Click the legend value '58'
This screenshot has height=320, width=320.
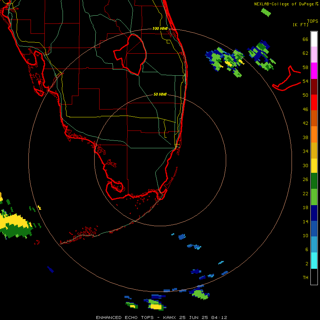pos(305,67)
